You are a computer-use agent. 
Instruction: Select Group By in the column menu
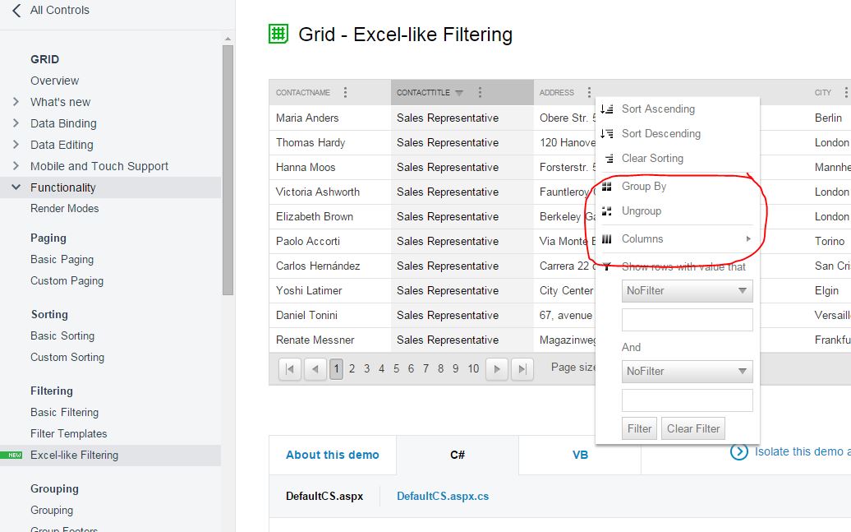click(x=643, y=187)
